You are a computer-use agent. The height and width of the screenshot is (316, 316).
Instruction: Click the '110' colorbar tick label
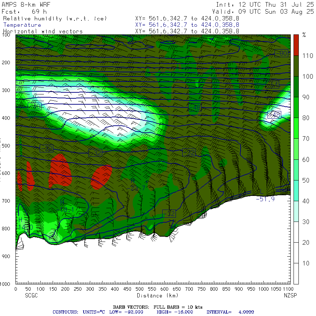tap(308, 56)
